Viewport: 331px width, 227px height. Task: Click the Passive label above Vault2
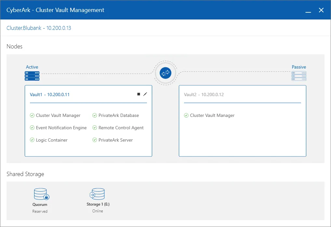tap(299, 67)
